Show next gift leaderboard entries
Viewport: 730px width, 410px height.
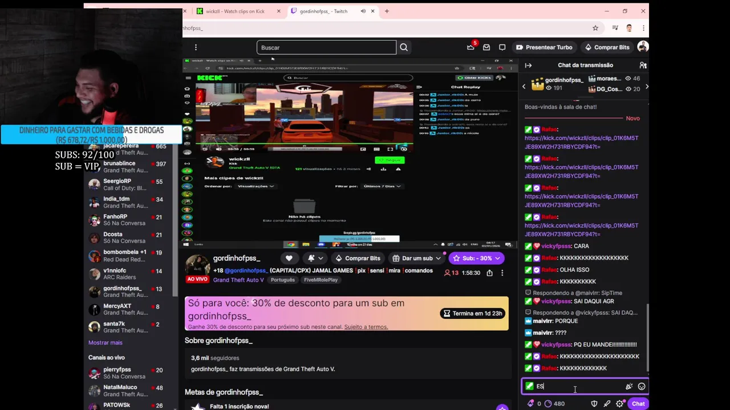[646, 87]
